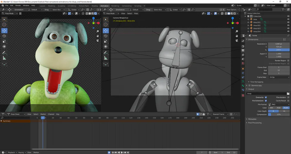Screen dimensions: 291x154
Task: Toggle the Stereoscopy checkbox
Action: [x=249, y=86]
